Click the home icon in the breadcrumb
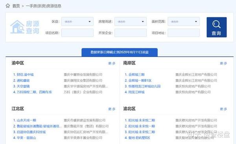 (x=8, y=6)
